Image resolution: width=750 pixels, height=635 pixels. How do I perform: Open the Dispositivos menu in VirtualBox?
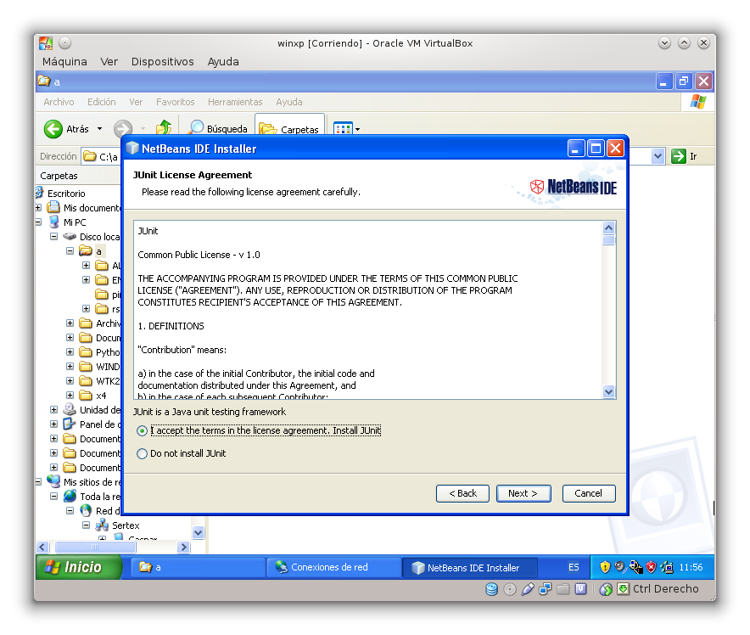coord(163,61)
